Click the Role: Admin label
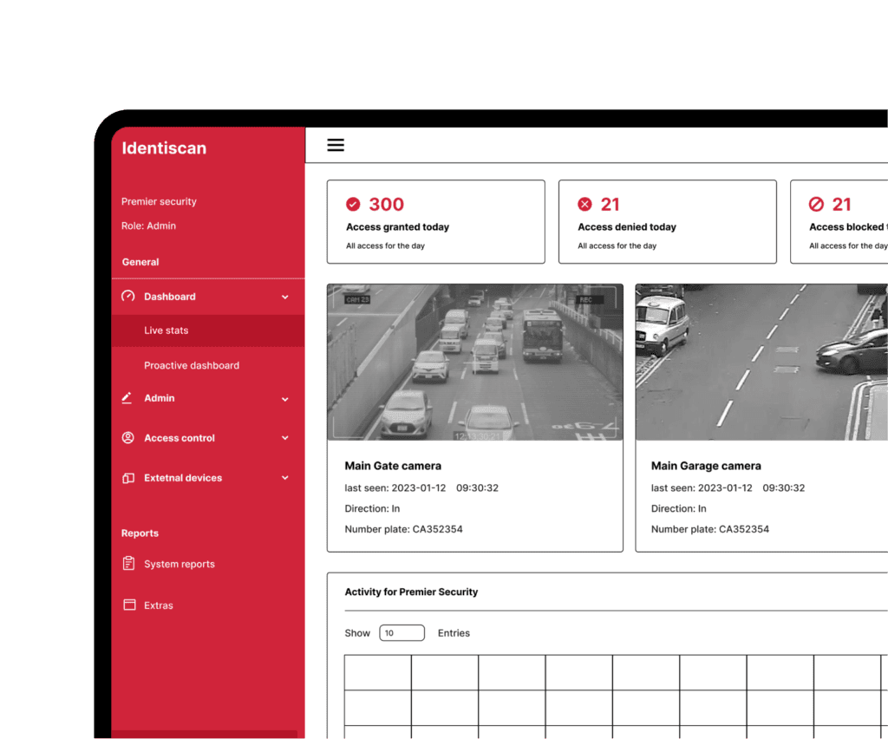 148,226
